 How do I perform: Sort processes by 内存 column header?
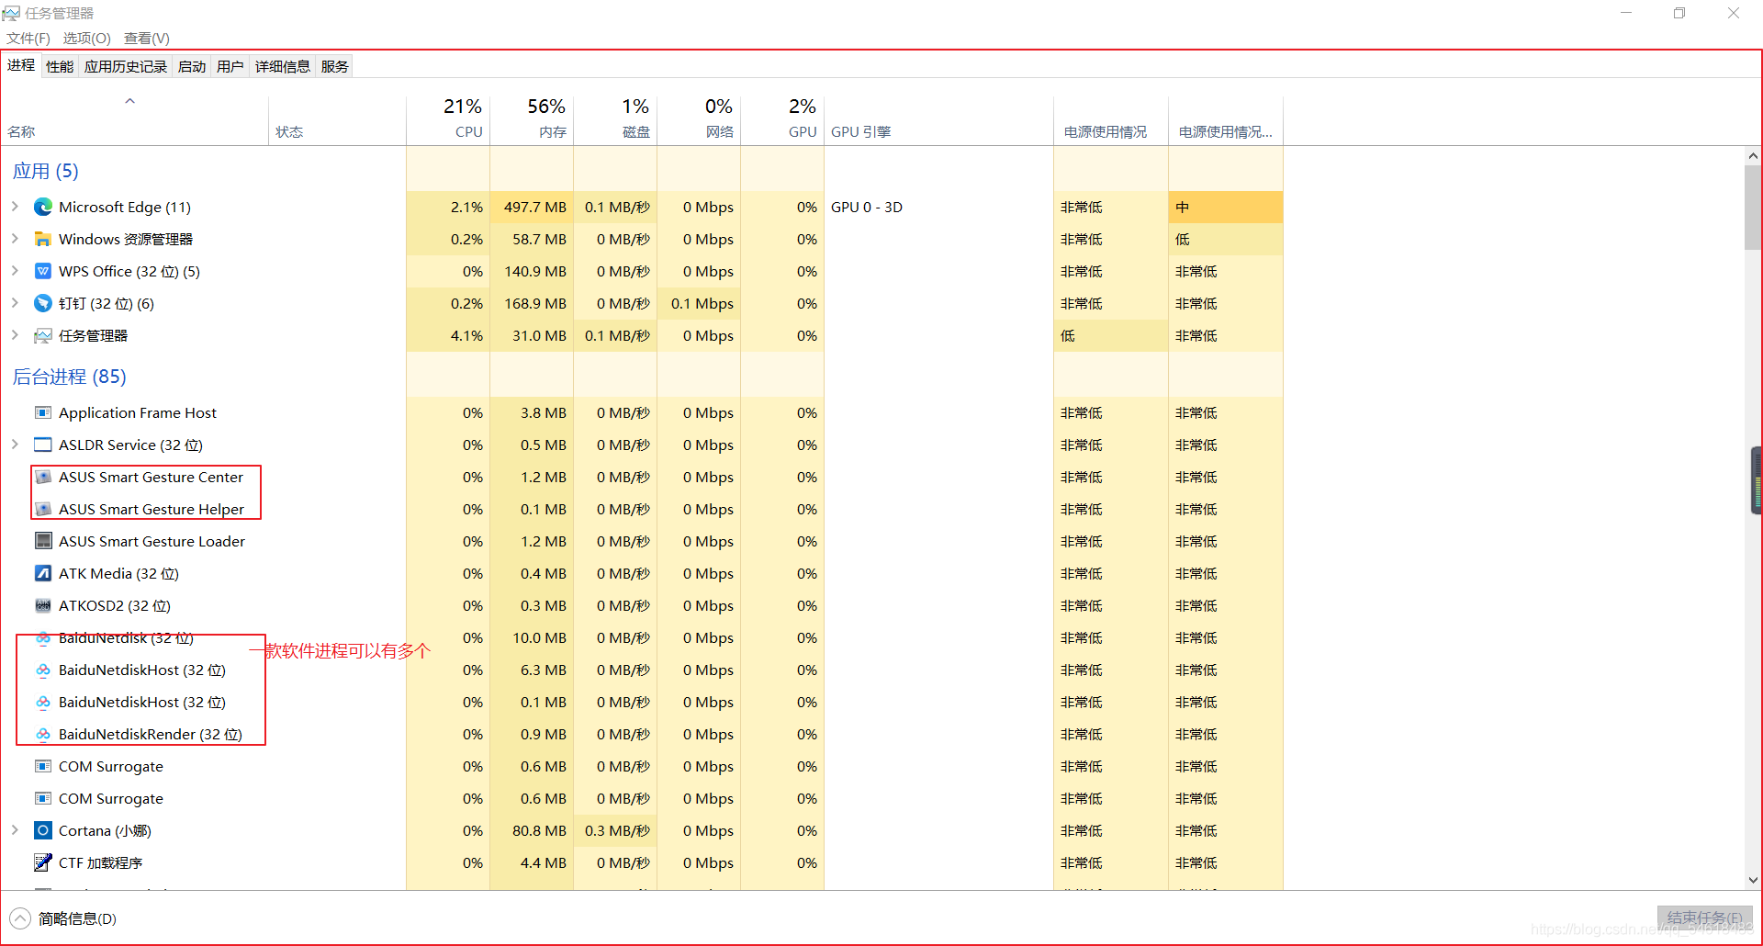click(532, 120)
